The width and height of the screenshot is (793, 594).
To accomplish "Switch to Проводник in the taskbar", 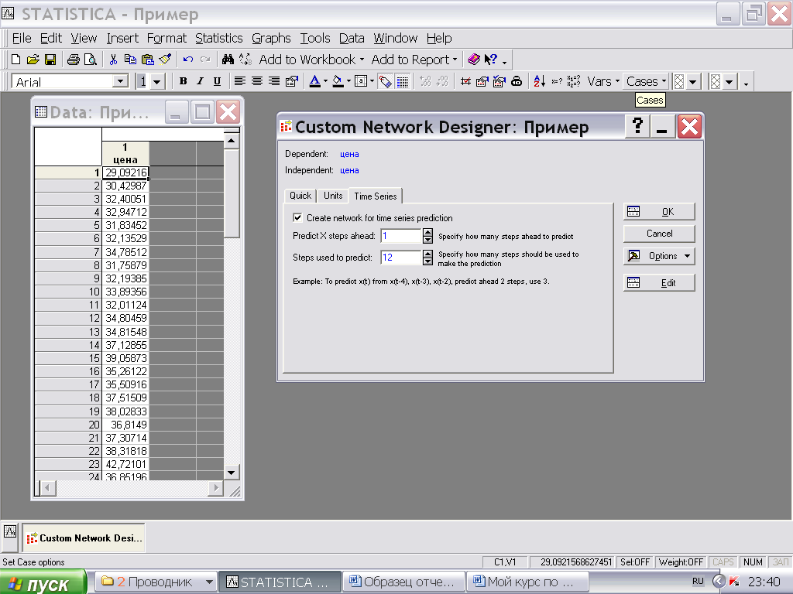I will pos(156,582).
